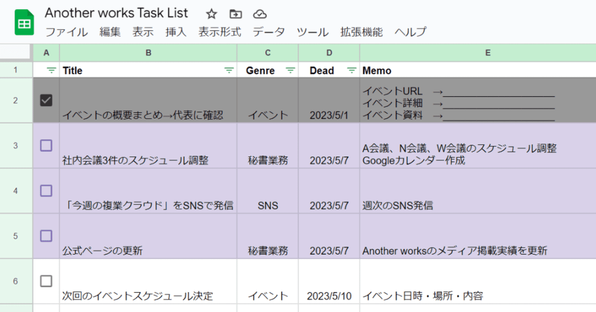The image size is (596, 312).
Task: Open the ツール menu
Action: tap(312, 32)
